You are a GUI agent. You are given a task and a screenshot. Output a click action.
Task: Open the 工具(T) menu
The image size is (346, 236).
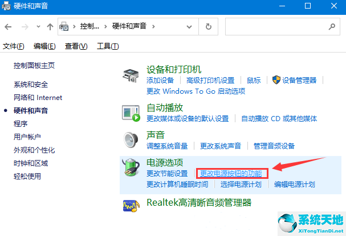tap(108, 46)
